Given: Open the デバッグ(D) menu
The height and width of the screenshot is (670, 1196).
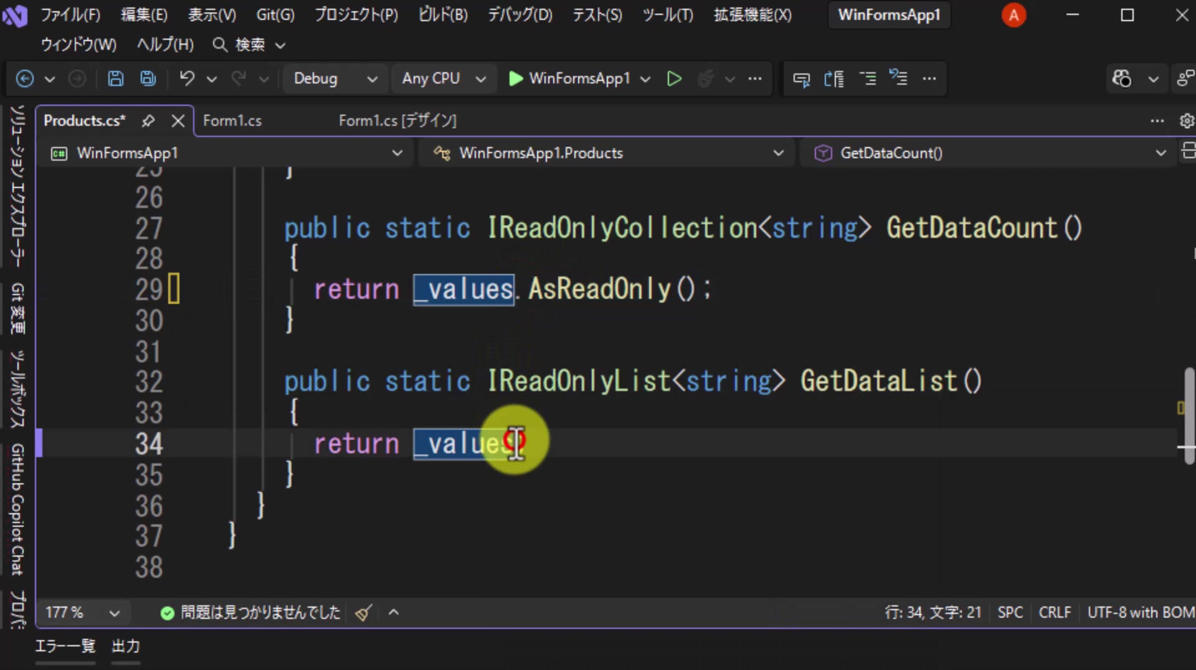Looking at the screenshot, I should click(x=520, y=15).
